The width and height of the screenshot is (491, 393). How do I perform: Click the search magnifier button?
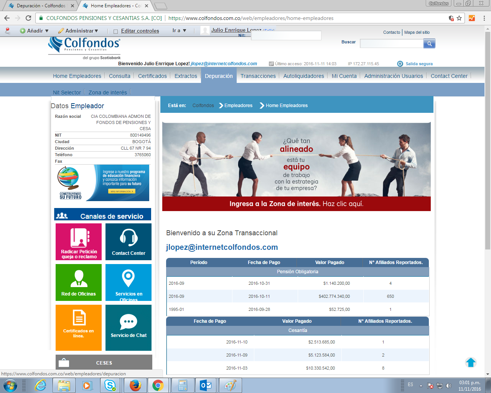pos(429,44)
